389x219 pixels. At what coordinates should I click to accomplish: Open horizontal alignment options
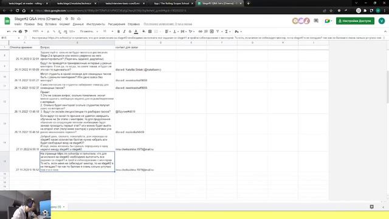168,32
